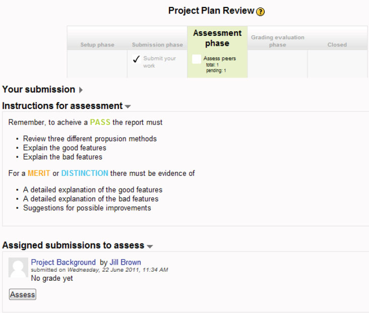Select the Grading evaluation phase header
The height and width of the screenshot is (313, 369).
pyautogui.click(x=277, y=41)
